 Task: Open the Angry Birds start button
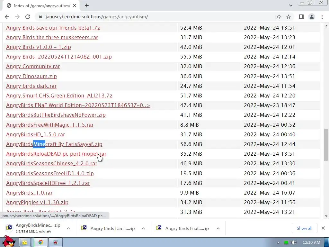tap(8, 241)
